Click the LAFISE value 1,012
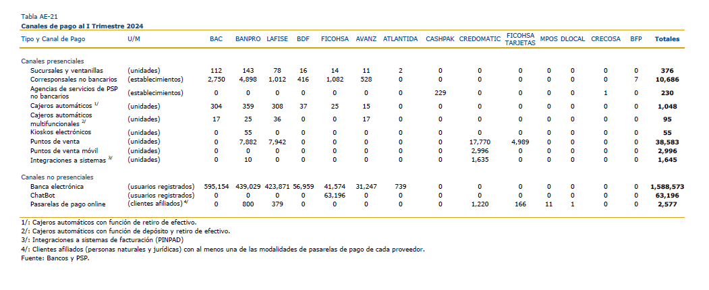This screenshot has width=709, height=290. [x=277, y=80]
